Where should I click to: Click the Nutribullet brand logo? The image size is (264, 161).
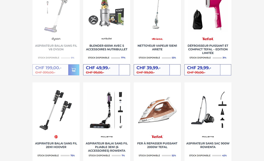pos(106,39)
